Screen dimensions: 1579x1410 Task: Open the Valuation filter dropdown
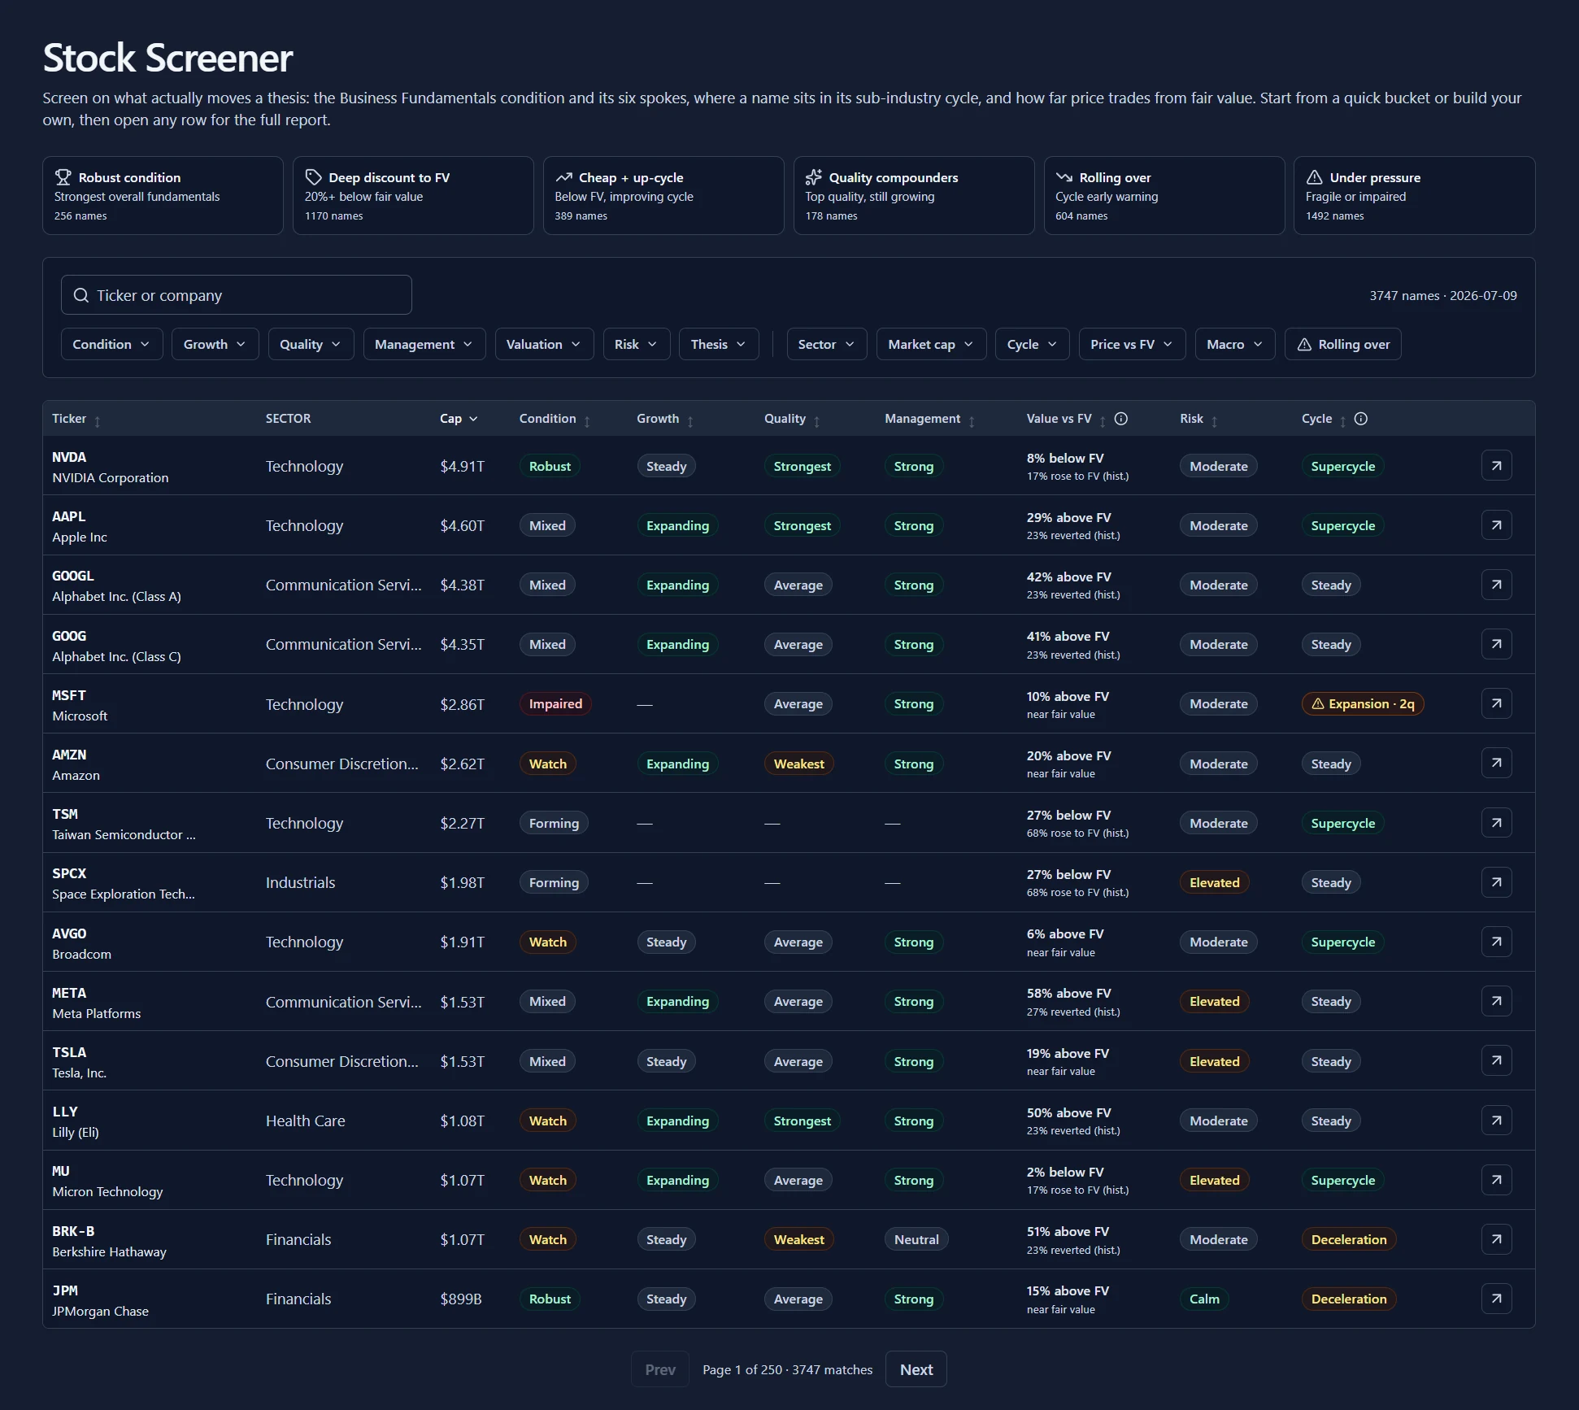544,344
